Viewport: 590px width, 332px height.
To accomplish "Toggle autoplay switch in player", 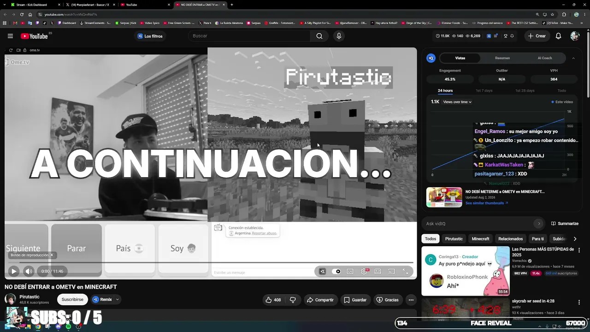I will [x=336, y=272].
